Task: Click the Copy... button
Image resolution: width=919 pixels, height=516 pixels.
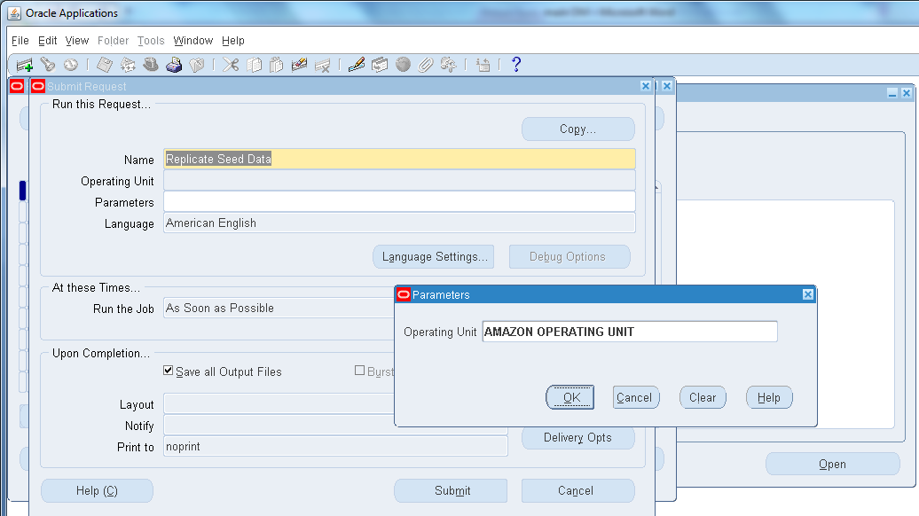Action: coord(577,129)
